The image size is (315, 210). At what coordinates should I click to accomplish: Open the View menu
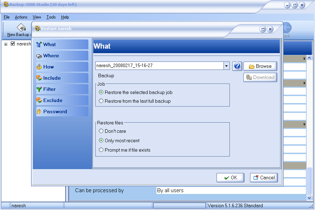tap(37, 17)
